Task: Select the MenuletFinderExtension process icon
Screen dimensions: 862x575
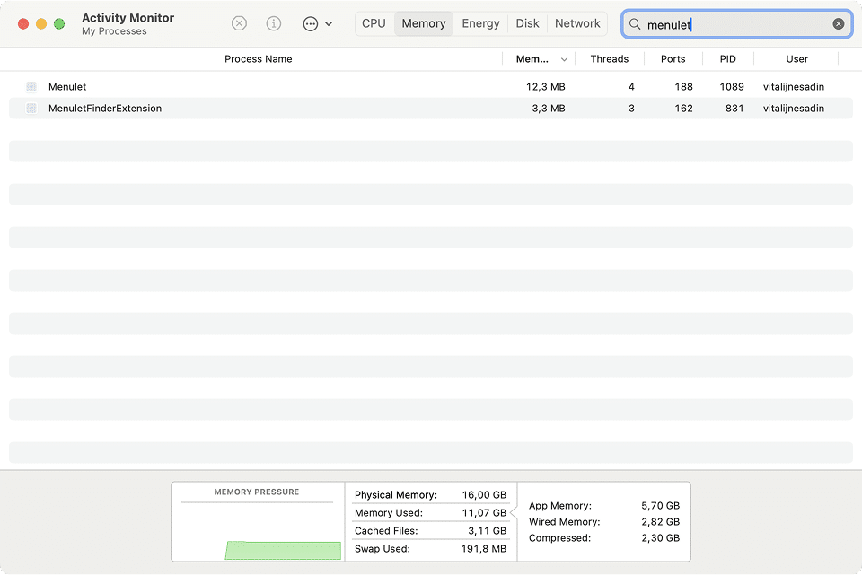Action: tap(31, 109)
